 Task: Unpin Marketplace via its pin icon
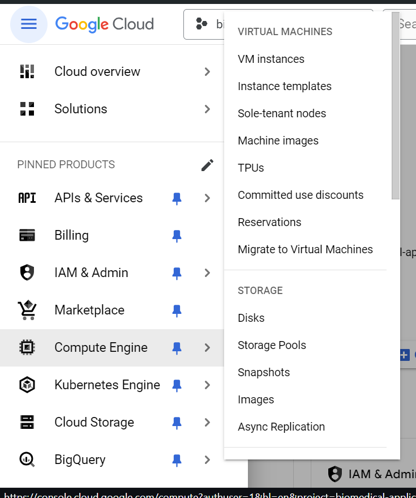click(177, 311)
